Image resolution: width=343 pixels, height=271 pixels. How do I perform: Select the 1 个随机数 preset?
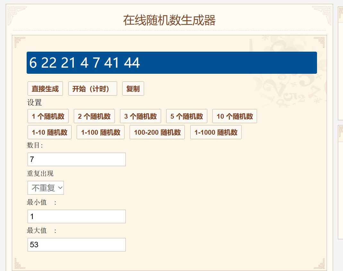pos(48,116)
